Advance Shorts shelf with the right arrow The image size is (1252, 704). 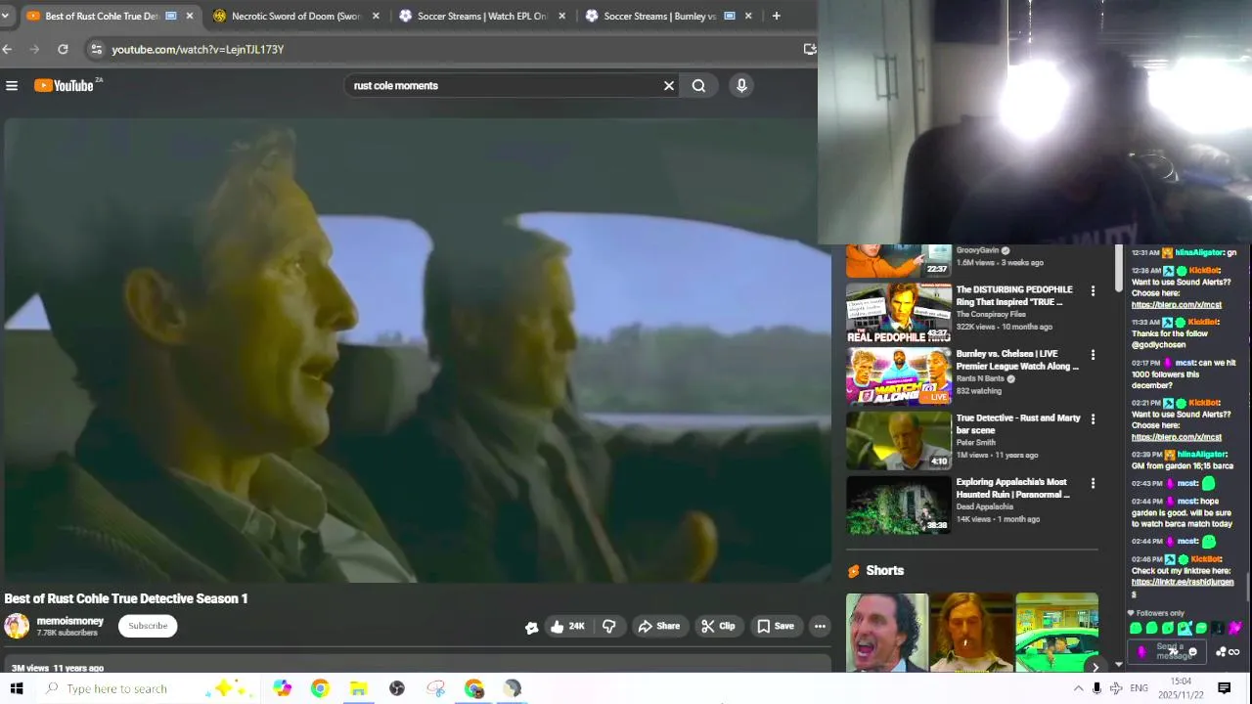pyautogui.click(x=1095, y=667)
